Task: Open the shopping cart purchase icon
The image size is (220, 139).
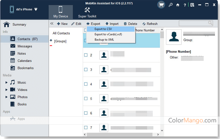Action: pos(161,5)
